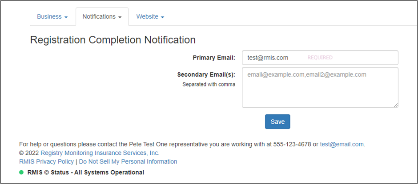Expand the Notifications dropdown caret

tap(120, 17)
